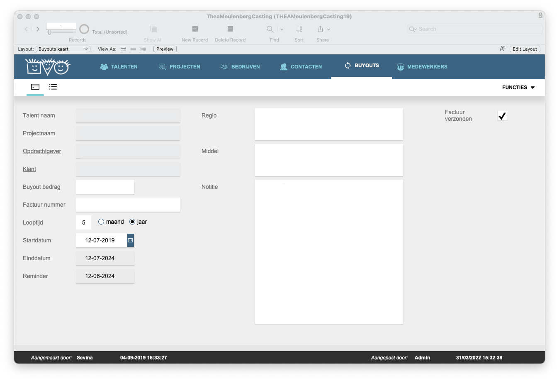Click the Preview button
Screen dimensions: 559x381
(165, 49)
